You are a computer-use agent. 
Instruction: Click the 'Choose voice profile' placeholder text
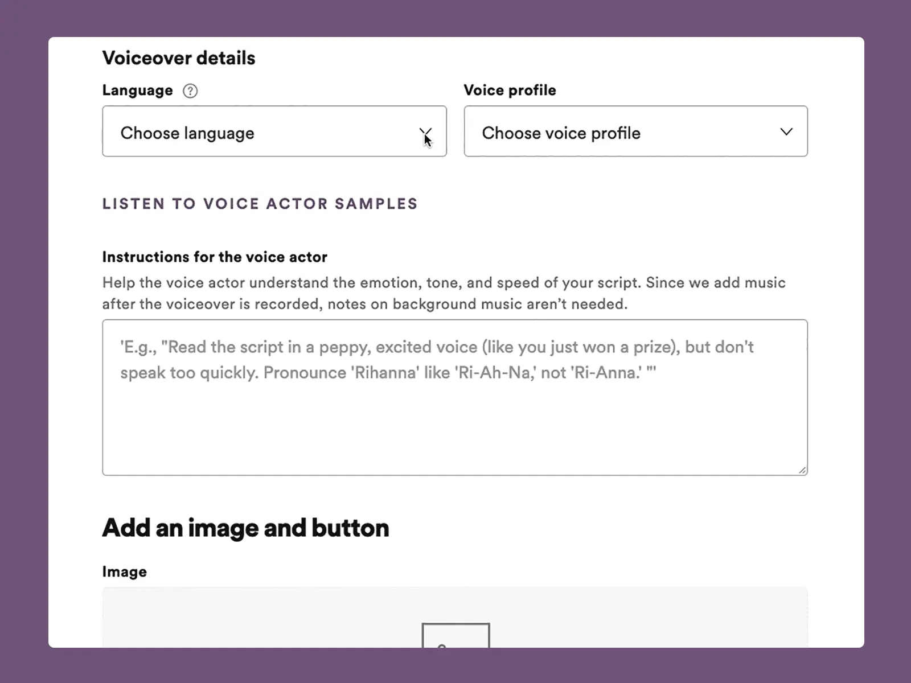point(561,133)
